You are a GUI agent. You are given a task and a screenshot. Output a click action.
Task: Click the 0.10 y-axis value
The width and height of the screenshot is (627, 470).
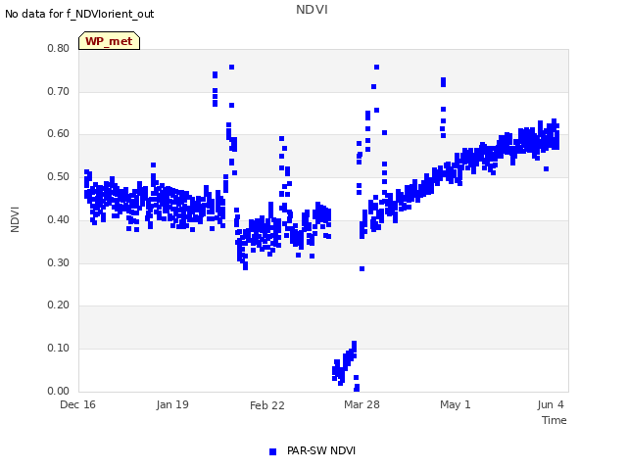coord(59,349)
